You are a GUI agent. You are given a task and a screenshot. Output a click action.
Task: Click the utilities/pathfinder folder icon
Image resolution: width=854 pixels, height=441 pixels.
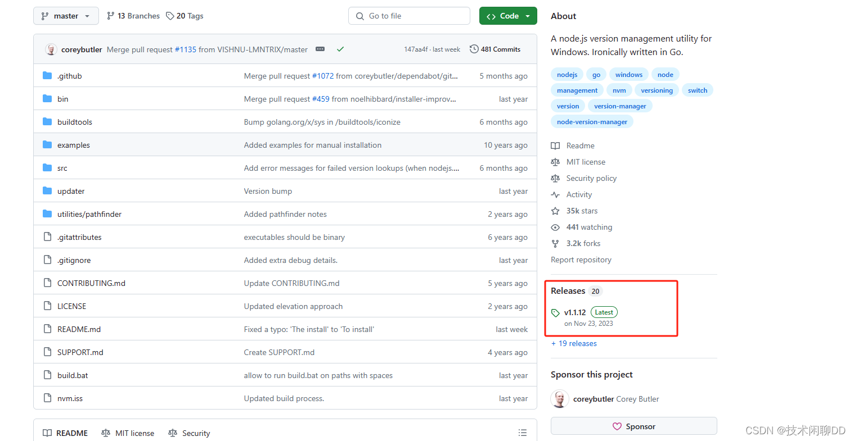[x=47, y=214]
